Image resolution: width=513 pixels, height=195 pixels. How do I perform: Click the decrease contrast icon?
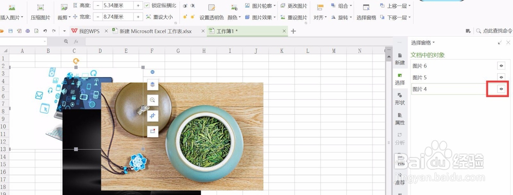click(x=193, y=6)
